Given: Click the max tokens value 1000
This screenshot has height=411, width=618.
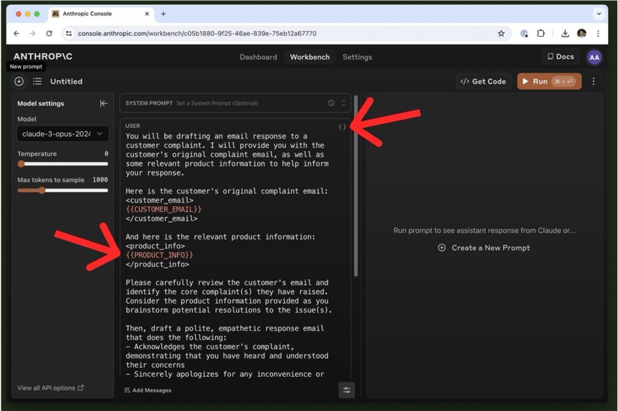Looking at the screenshot, I should click(100, 180).
